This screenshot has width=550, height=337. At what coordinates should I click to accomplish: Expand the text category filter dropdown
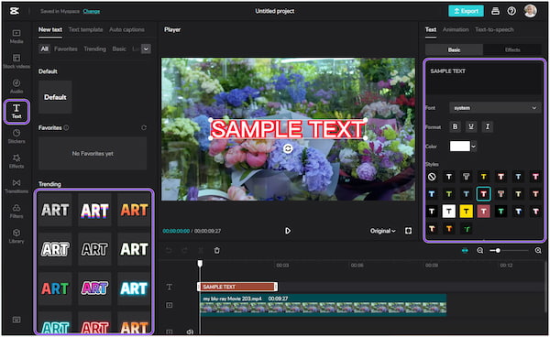147,49
